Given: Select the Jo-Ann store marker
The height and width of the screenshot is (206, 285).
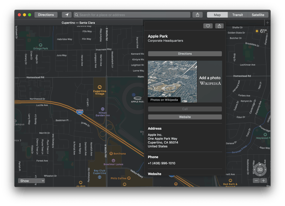Looking at the screenshot, I should (x=81, y=182).
